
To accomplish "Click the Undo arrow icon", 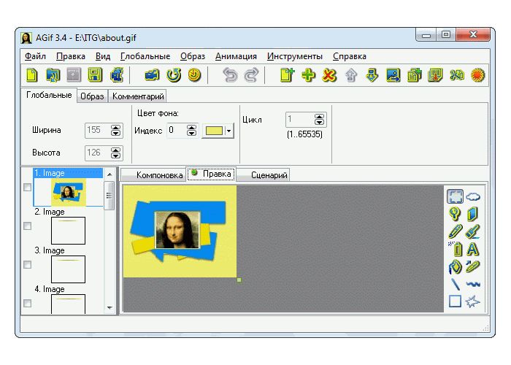I will (x=230, y=75).
